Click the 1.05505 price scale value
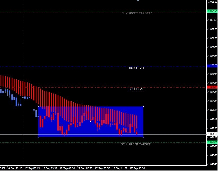This screenshot has height=171, width=218. click(x=212, y=101)
